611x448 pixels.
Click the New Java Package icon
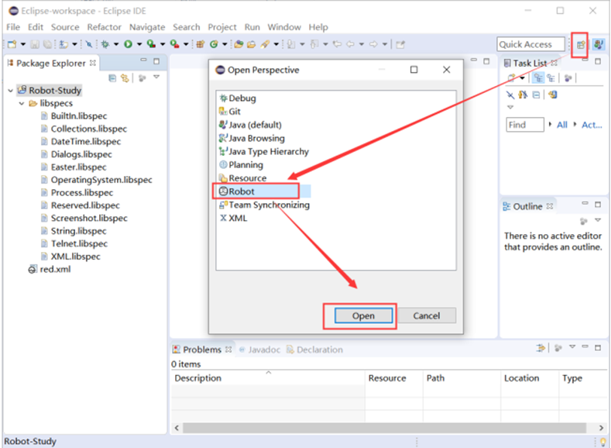click(201, 44)
